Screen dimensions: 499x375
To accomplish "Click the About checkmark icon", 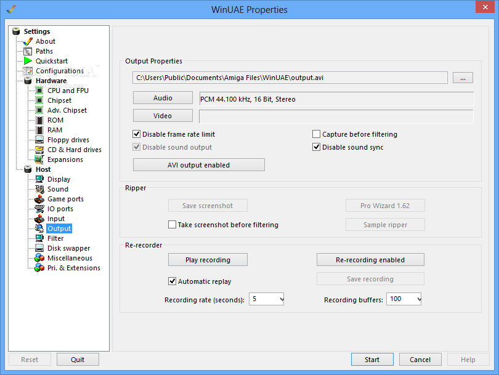I will point(28,41).
